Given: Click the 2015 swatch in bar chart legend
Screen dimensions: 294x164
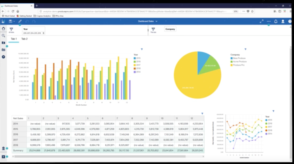Looking at the screenshot, I should (x=134, y=58).
